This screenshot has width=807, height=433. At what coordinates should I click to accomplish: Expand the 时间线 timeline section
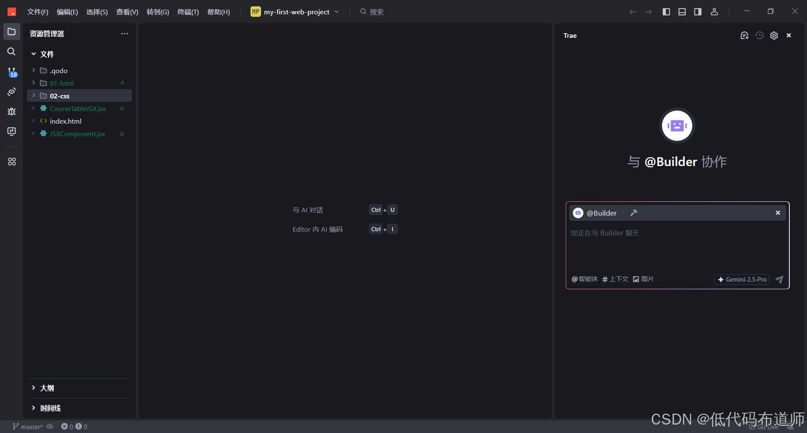coord(79,408)
